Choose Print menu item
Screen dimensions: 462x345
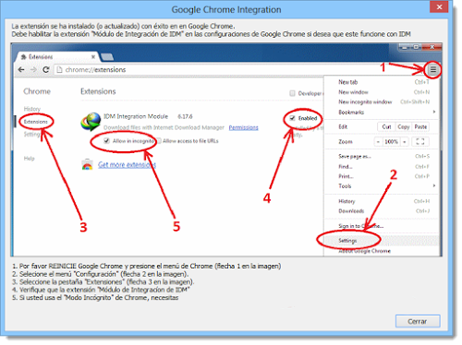tap(382, 176)
